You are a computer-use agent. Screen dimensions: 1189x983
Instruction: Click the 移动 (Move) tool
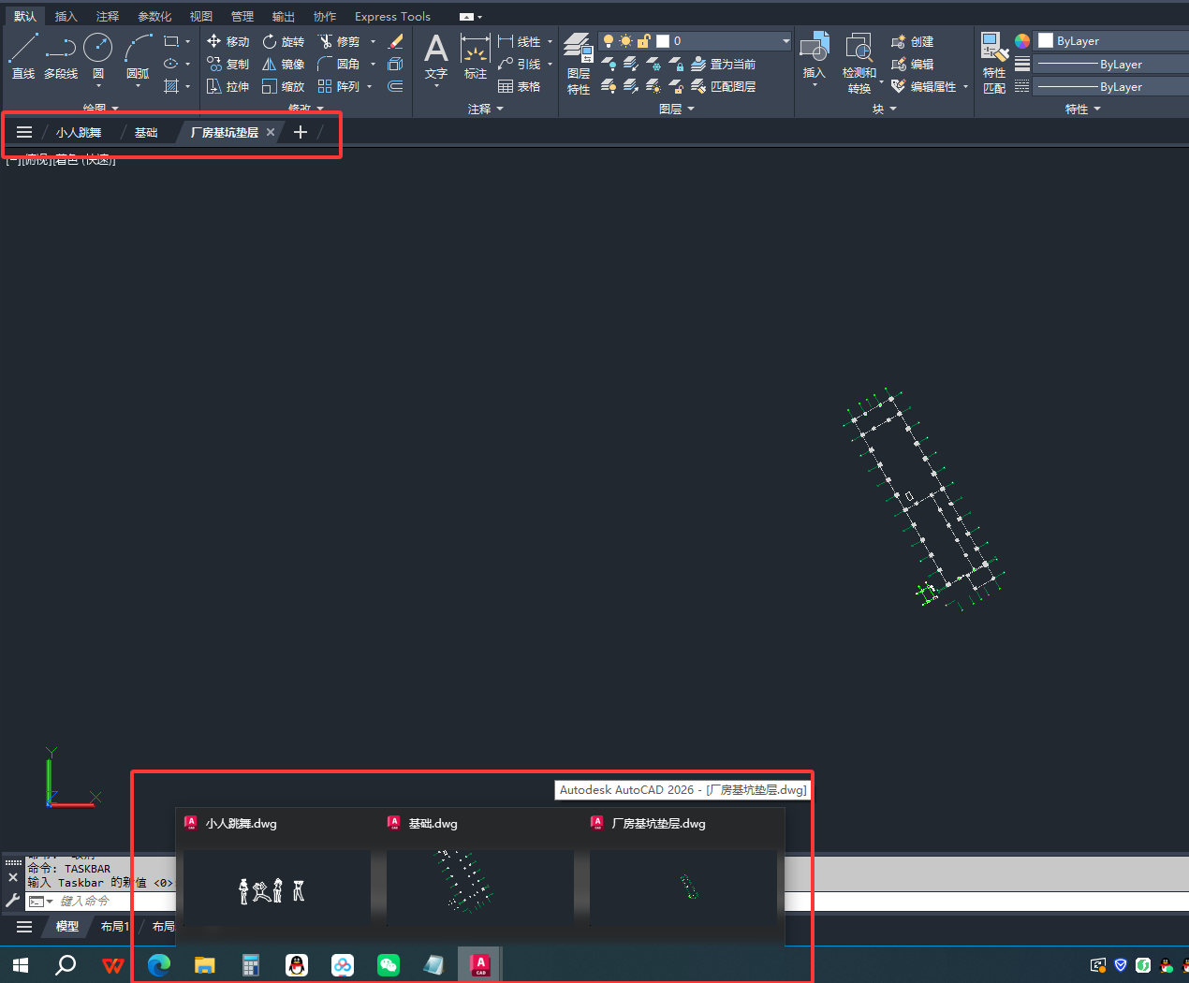pos(228,41)
